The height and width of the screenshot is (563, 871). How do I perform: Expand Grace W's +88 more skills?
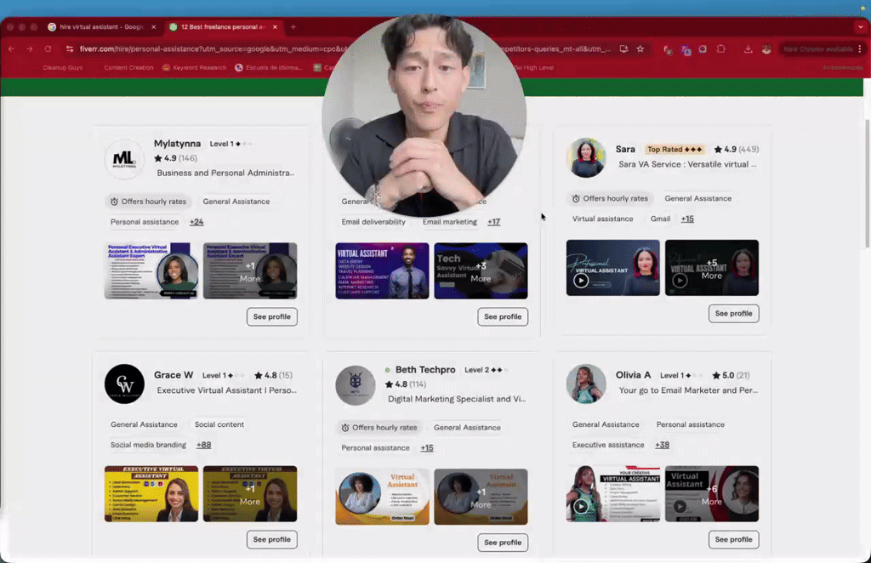[x=203, y=445]
